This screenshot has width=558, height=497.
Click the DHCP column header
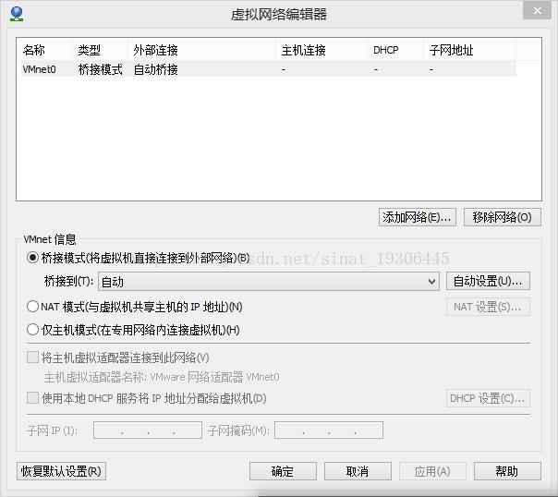coord(386,50)
